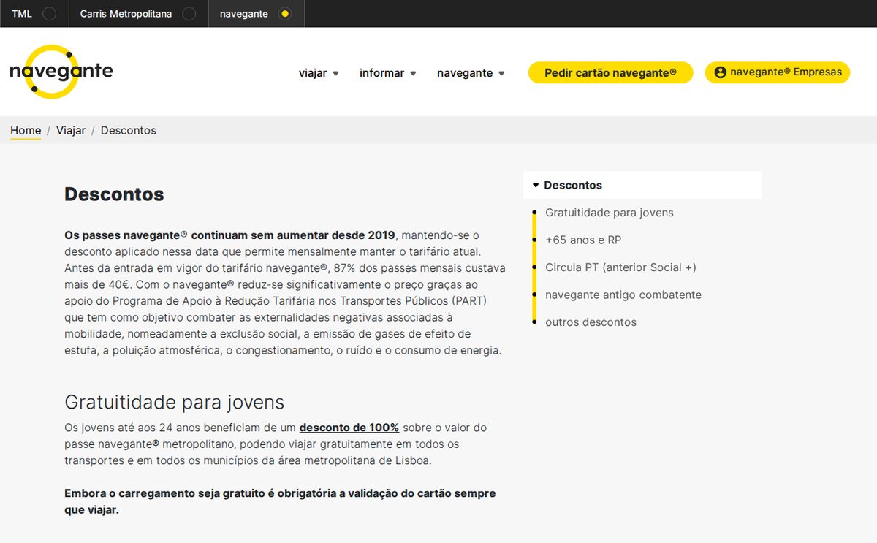Switch to the Carris Metropolitana tab
The height and width of the screenshot is (543, 877).
[x=139, y=14]
